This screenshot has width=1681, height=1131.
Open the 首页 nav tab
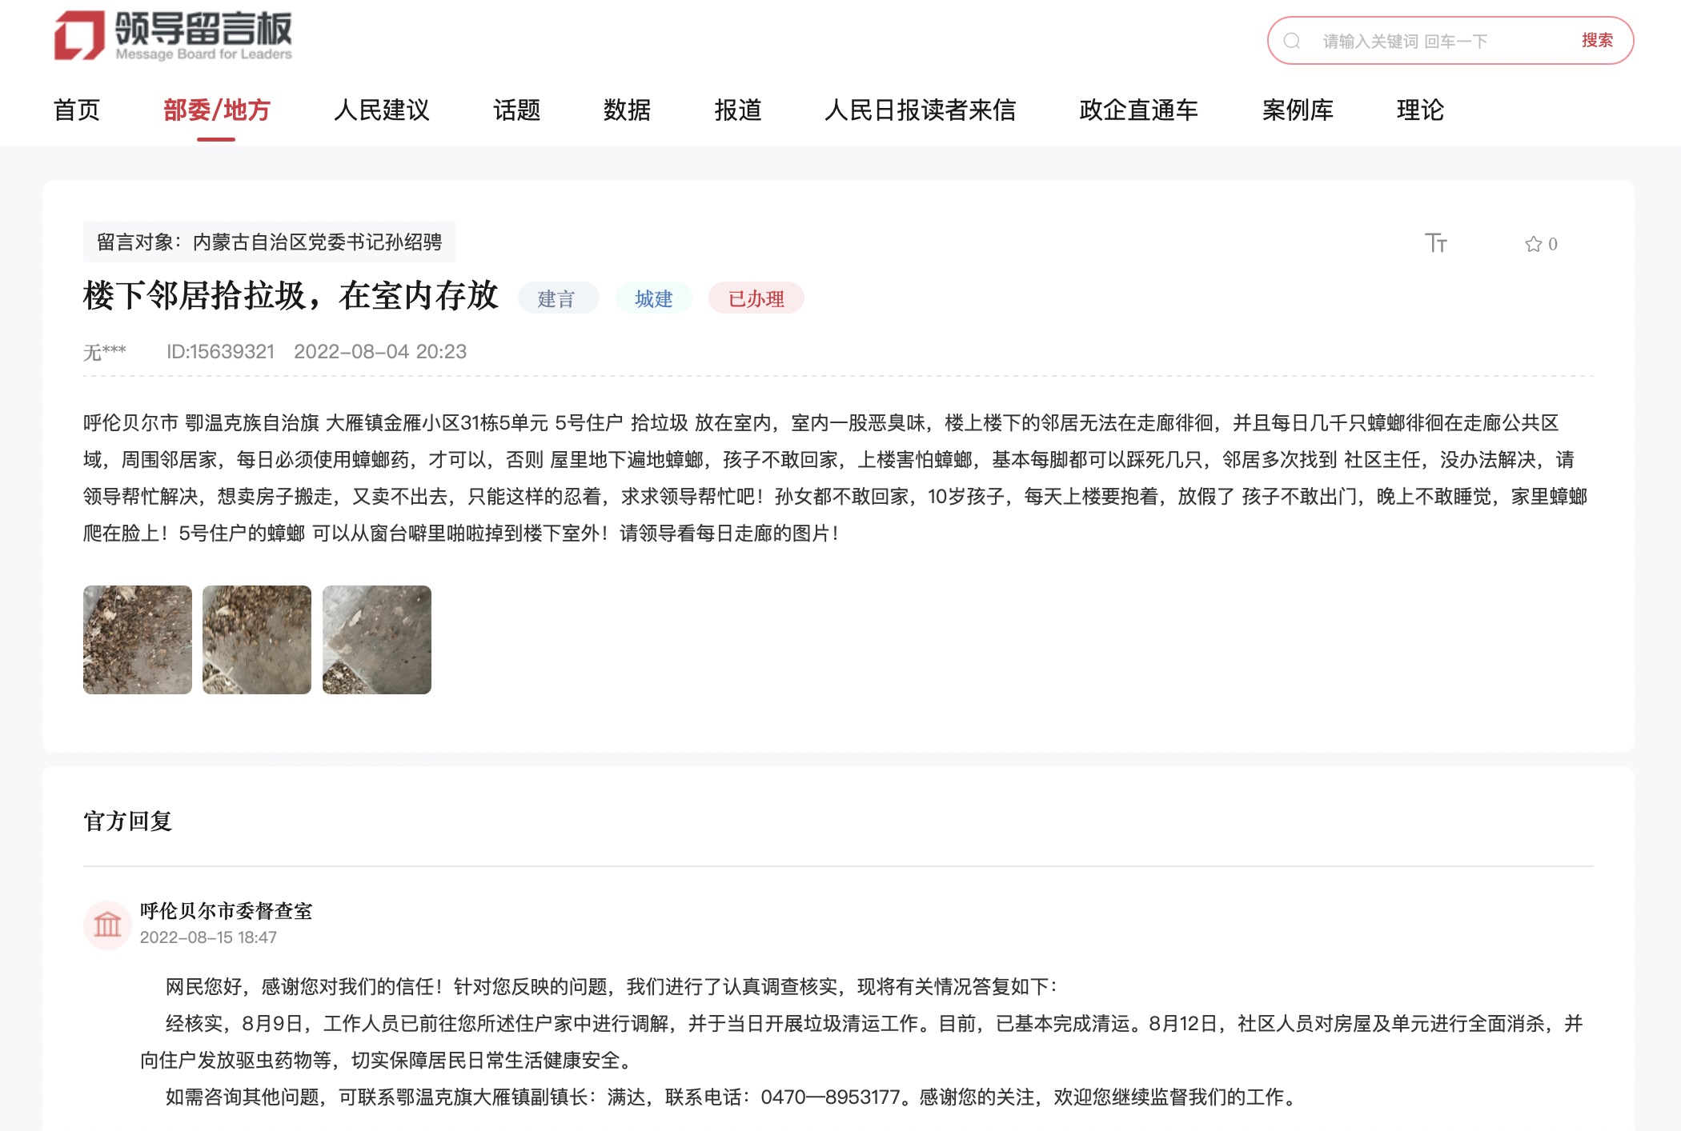(x=77, y=110)
